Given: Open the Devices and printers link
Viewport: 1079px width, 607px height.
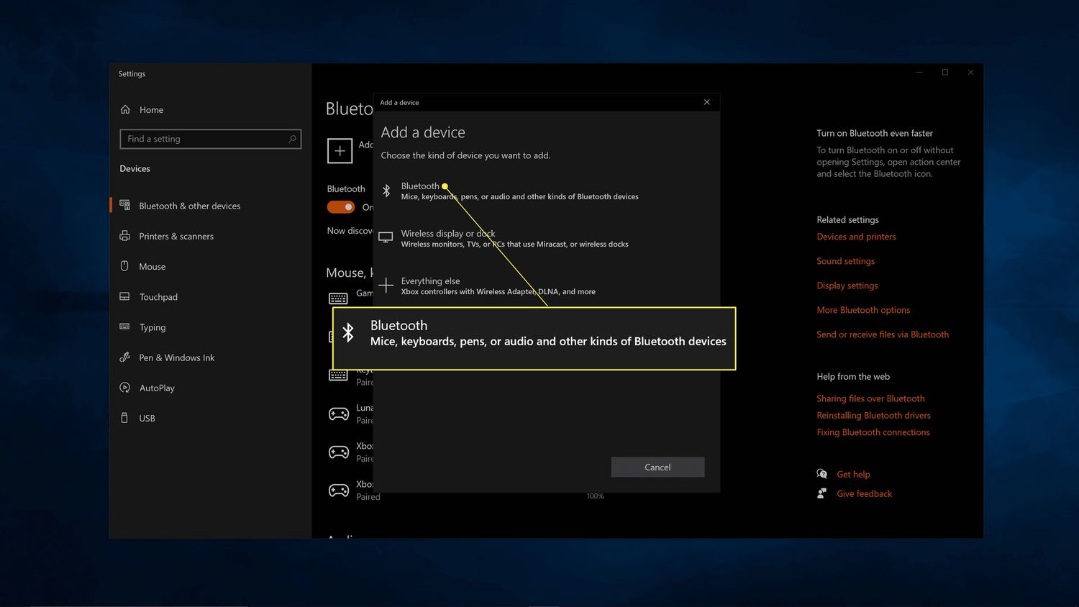Looking at the screenshot, I should 856,237.
